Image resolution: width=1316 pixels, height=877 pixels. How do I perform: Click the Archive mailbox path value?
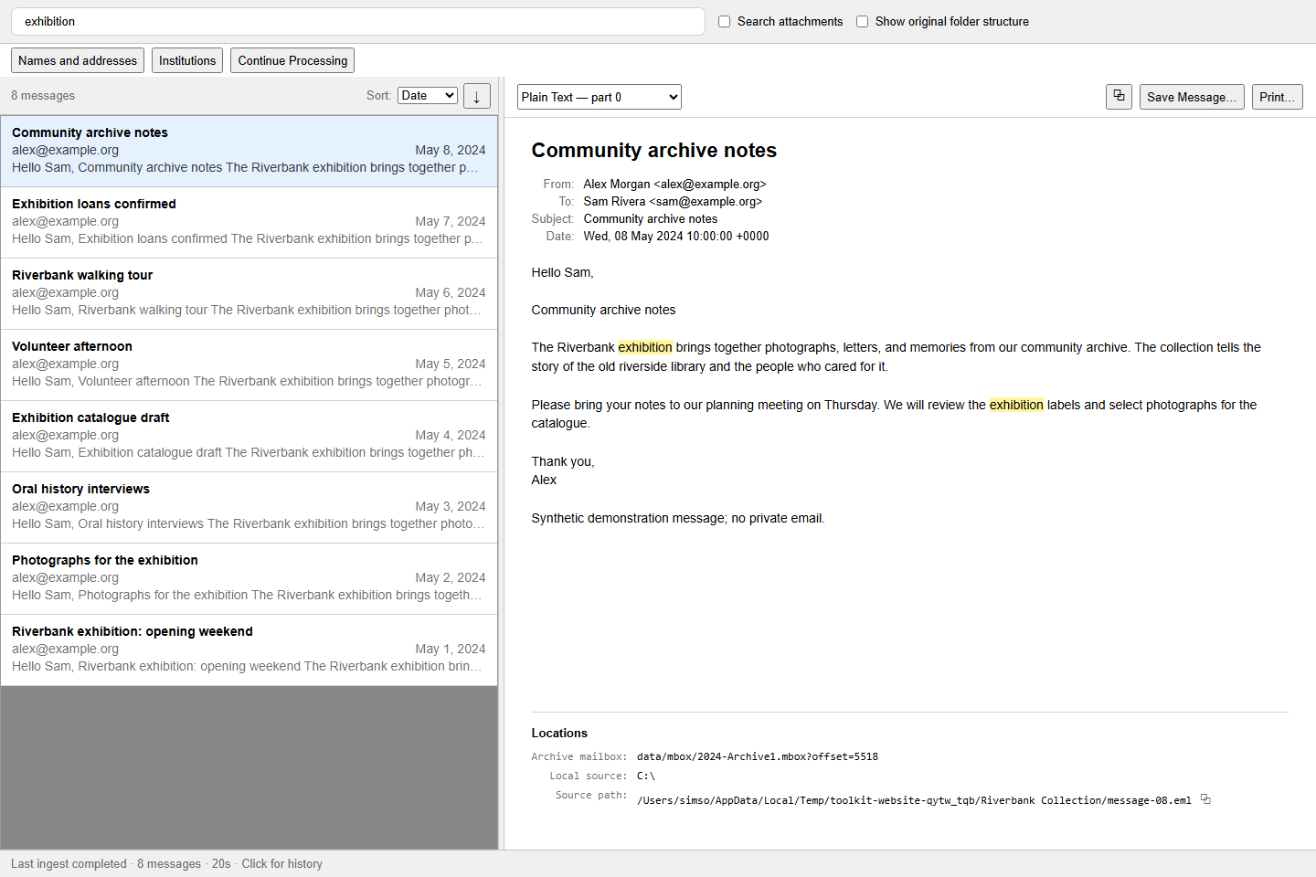758,756
